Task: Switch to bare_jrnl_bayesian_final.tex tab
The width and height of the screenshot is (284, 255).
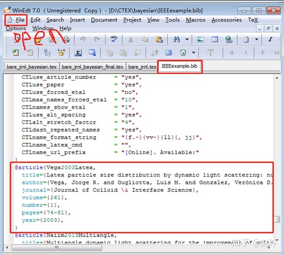Action: click(x=92, y=67)
